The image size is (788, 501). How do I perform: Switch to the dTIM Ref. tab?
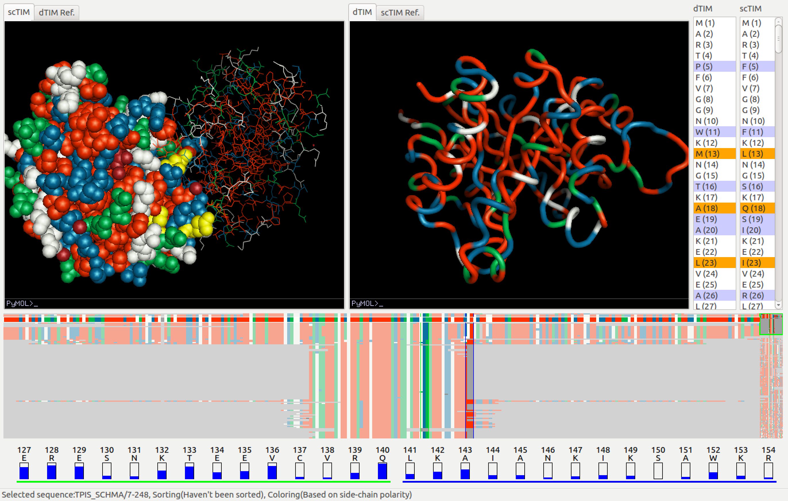[56, 13]
